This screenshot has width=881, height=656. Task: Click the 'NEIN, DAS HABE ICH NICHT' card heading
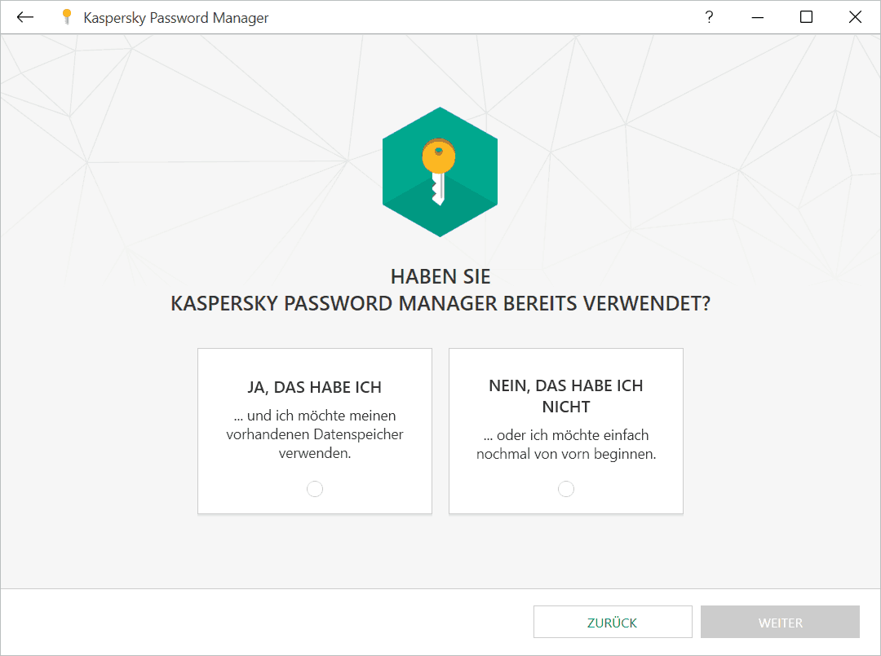(x=566, y=396)
